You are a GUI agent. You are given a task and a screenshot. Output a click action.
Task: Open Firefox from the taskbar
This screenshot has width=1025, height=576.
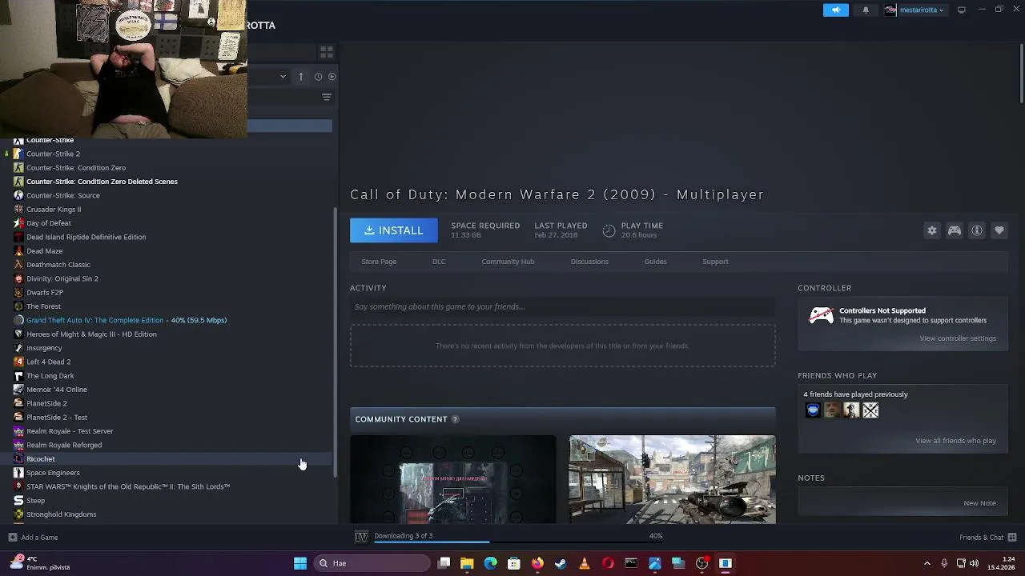tap(537, 563)
